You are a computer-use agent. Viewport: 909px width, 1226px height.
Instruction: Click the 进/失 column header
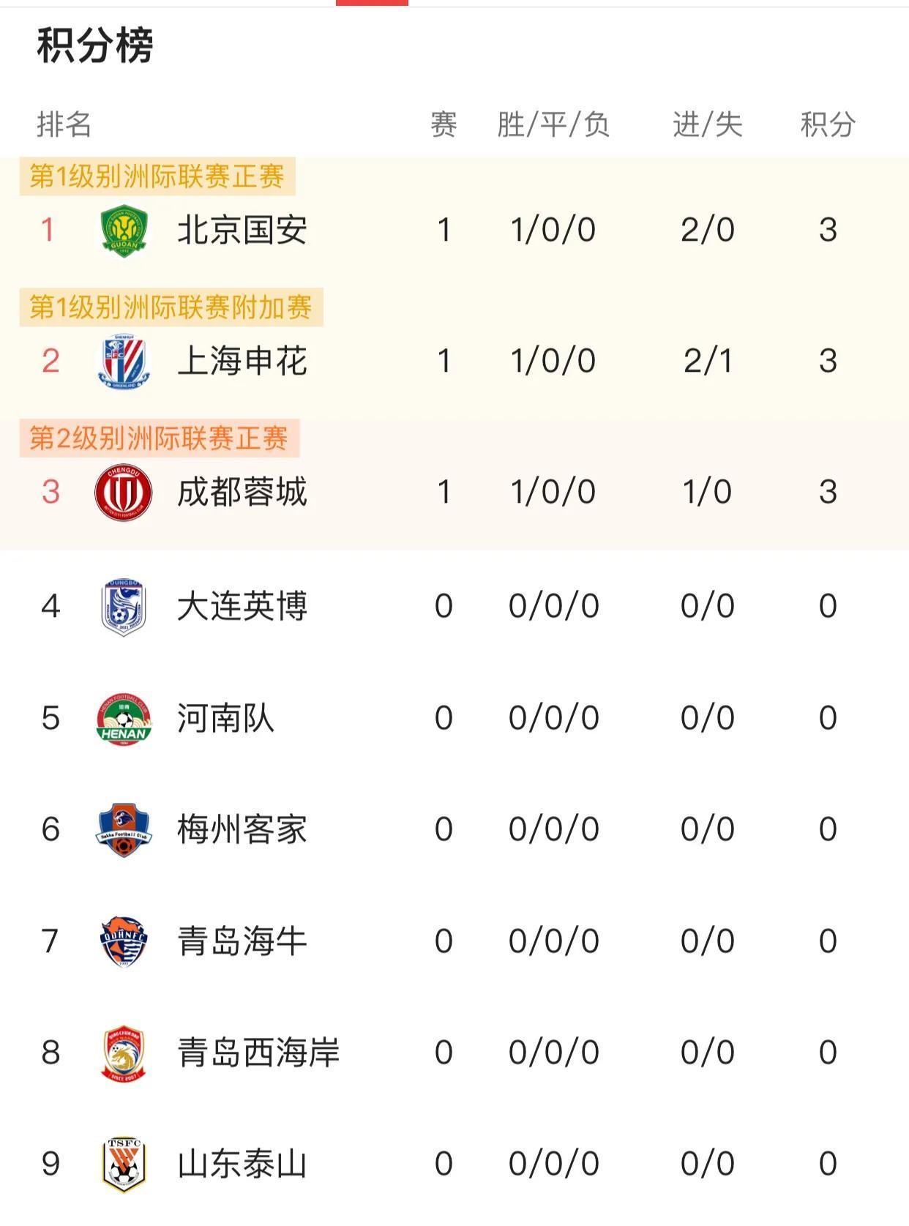pos(707,124)
